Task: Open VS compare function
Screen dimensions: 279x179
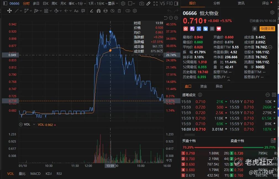Action: point(162,3)
